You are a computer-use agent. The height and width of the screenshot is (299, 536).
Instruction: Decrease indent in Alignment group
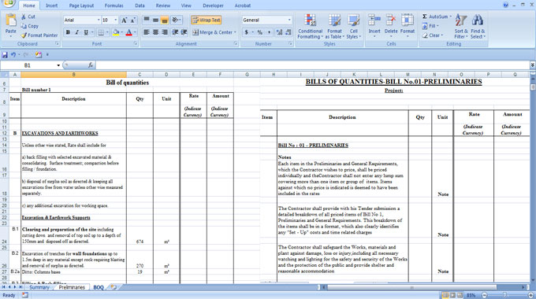point(175,32)
